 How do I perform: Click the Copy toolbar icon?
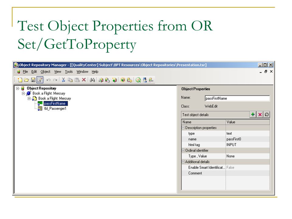tap(70, 80)
